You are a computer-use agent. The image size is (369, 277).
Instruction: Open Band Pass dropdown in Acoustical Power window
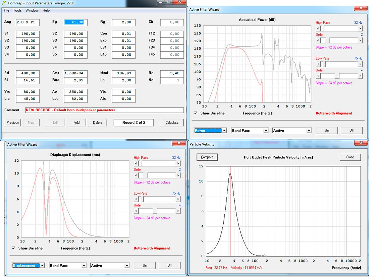266,131
